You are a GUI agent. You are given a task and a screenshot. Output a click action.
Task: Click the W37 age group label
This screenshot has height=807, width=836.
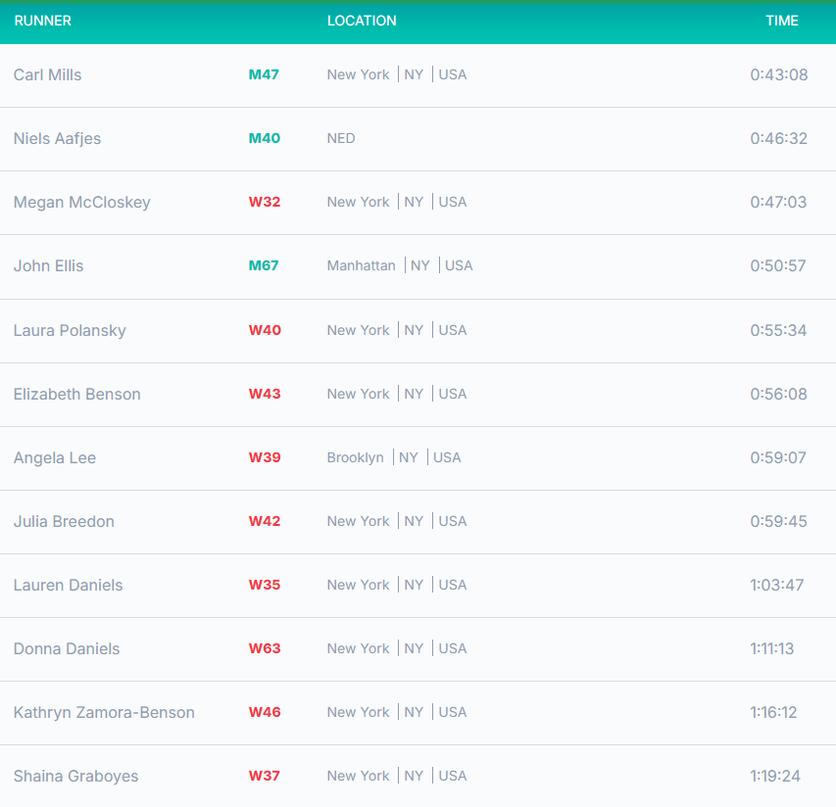[264, 776]
